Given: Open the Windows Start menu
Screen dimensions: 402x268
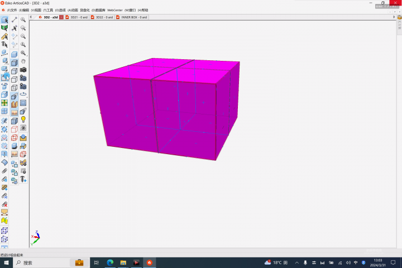Looking at the screenshot, I should click(x=5, y=262).
